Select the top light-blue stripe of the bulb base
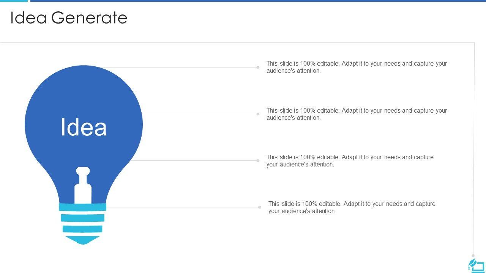Image resolution: width=486 pixels, height=273 pixels. point(82,207)
